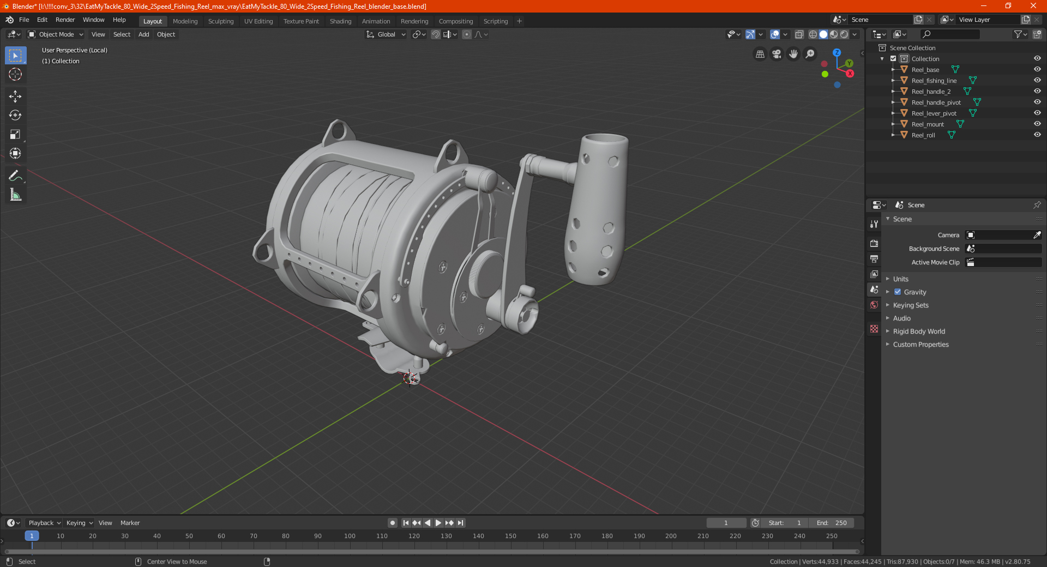Hide Reel_mount in viewport
Image resolution: width=1047 pixels, height=567 pixels.
(1037, 124)
